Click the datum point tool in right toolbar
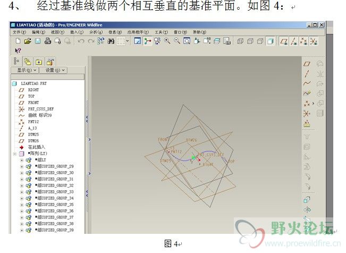The width and height of the screenshot is (346, 253). (x=307, y=103)
